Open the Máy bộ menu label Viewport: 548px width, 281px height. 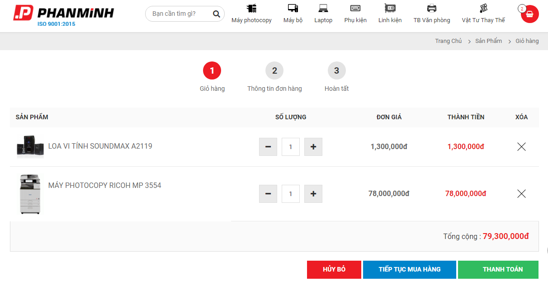coord(293,20)
